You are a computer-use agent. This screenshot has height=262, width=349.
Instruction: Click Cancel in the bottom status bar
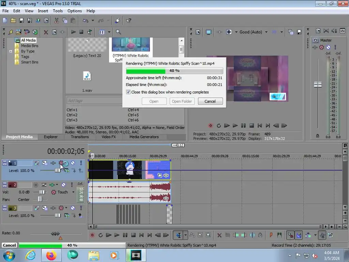click(x=9, y=245)
